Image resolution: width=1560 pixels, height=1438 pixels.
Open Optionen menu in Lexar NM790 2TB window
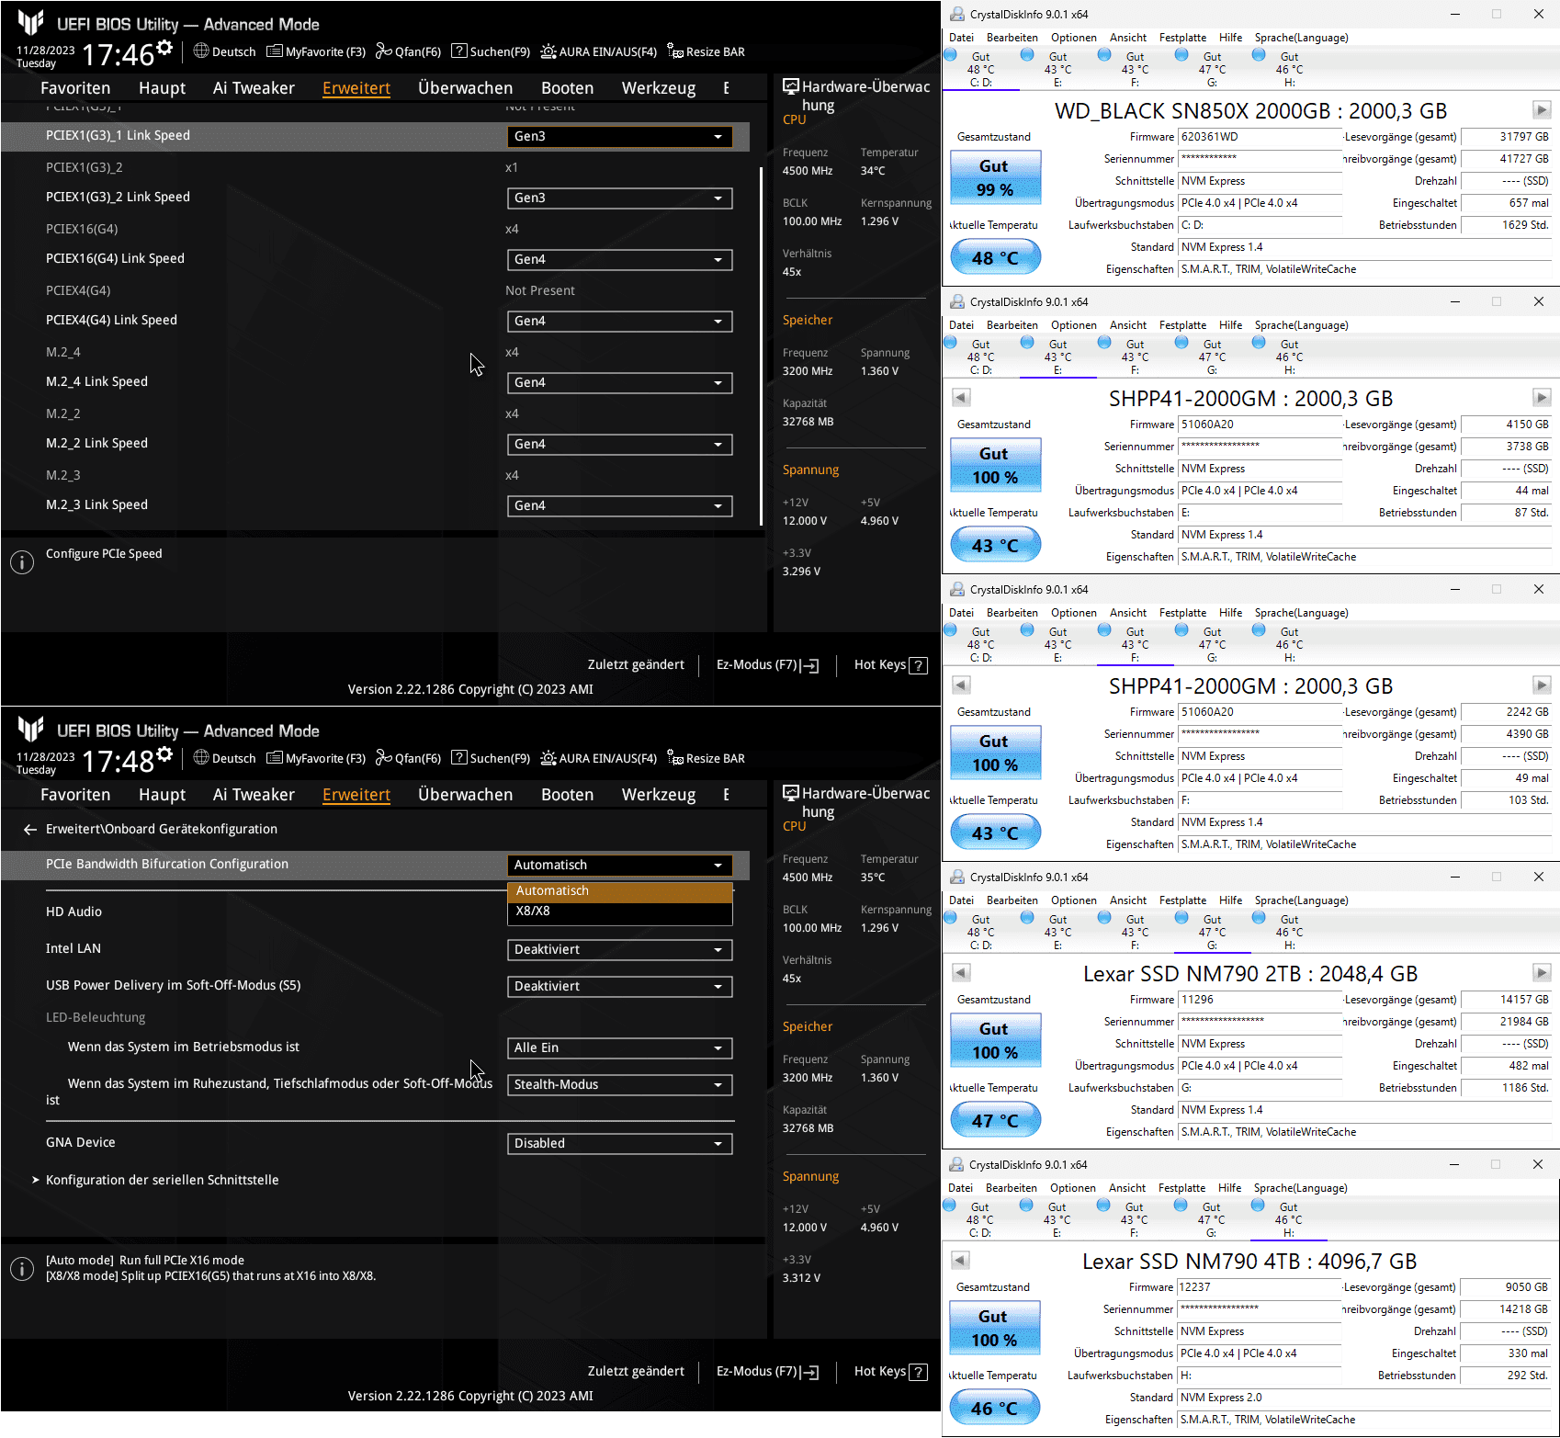click(x=1074, y=900)
